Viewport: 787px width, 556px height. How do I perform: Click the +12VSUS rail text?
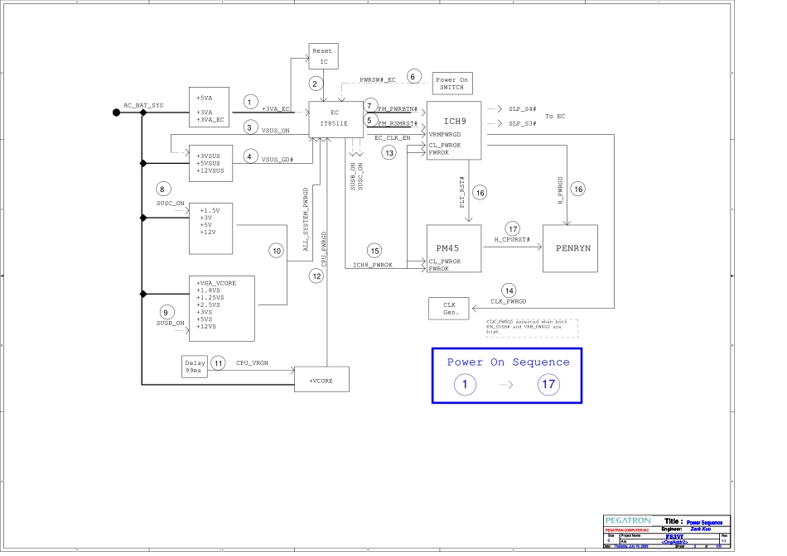coord(210,170)
